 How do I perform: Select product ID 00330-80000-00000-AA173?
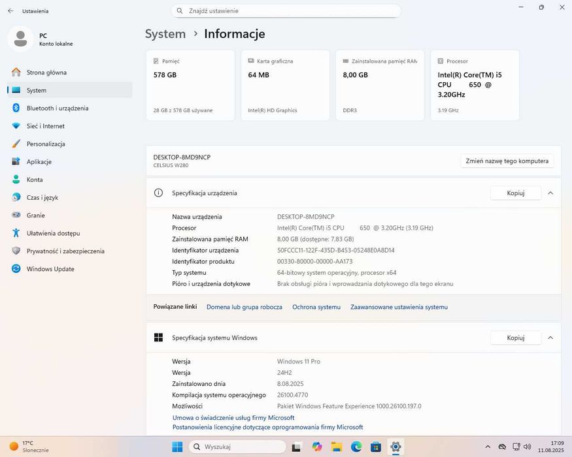pyautogui.click(x=315, y=261)
